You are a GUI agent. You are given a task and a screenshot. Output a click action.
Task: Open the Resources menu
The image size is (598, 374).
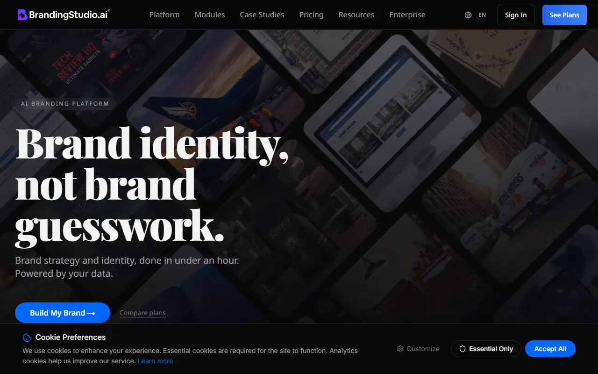point(356,15)
